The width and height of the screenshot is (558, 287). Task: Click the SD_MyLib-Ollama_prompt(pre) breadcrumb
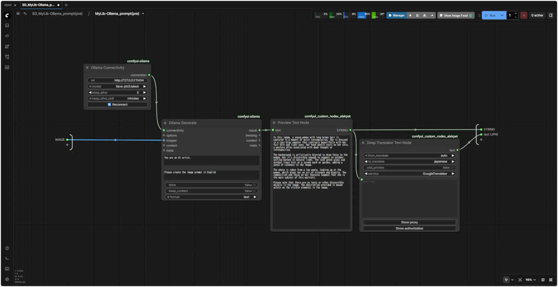[x=57, y=14]
